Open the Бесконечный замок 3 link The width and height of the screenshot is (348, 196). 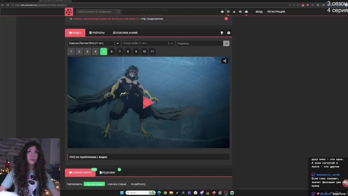pyautogui.click(x=105, y=19)
